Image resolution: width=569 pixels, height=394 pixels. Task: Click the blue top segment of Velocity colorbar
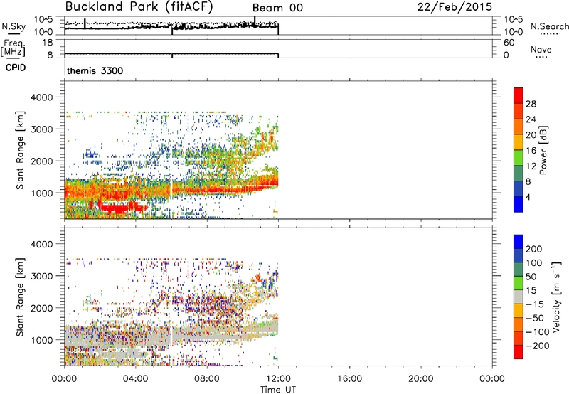point(519,242)
